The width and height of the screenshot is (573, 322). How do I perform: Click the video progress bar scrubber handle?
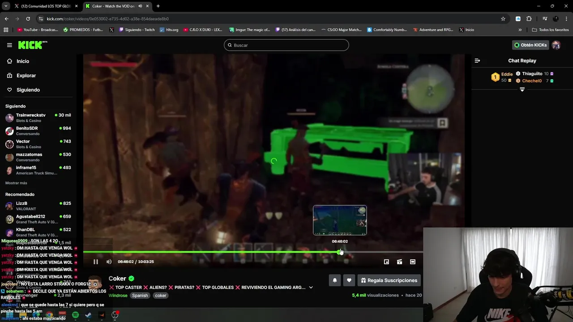pos(340,252)
